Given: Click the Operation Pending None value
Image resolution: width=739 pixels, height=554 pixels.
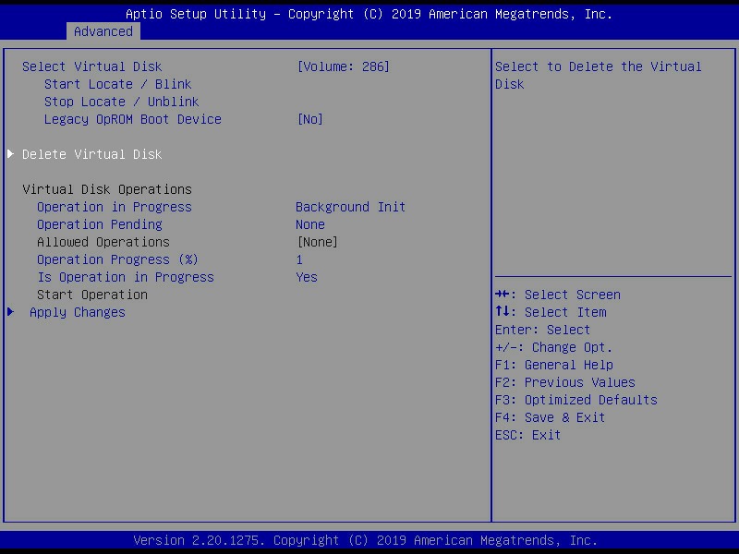Looking at the screenshot, I should pyautogui.click(x=310, y=224).
